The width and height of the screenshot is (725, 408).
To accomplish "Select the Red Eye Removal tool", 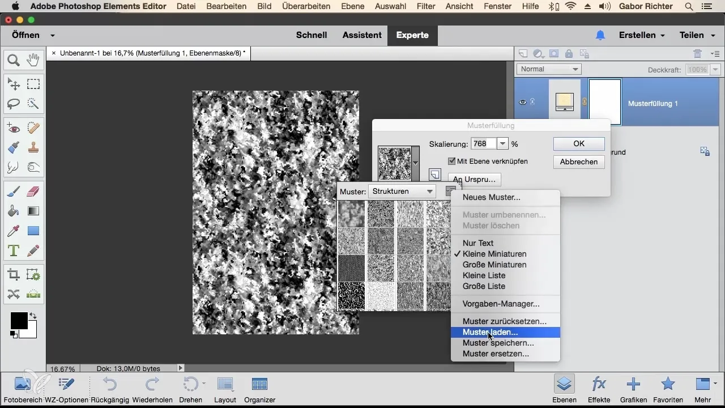I will (14, 129).
